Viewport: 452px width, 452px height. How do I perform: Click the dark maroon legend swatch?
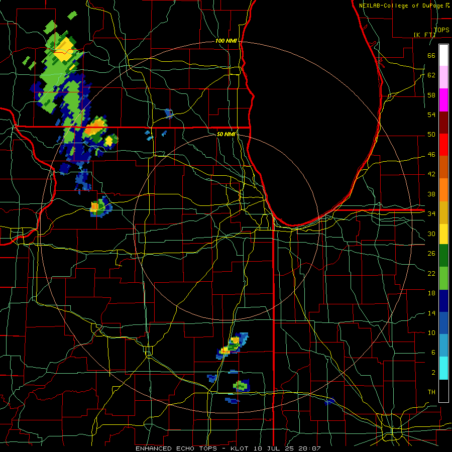443,123
